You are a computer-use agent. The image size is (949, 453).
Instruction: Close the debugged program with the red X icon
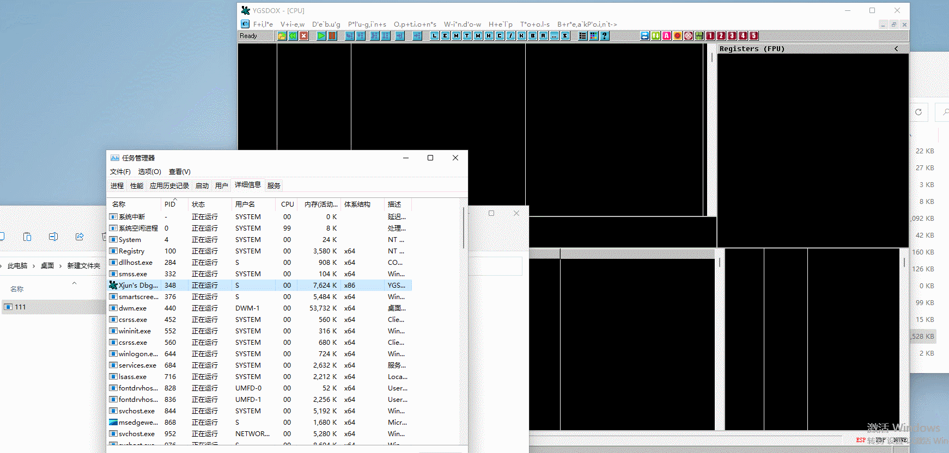click(x=304, y=36)
